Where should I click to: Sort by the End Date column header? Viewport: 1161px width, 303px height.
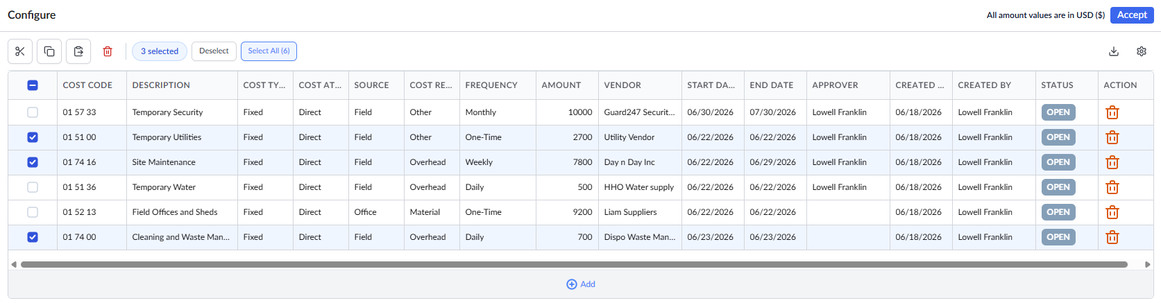coord(775,85)
